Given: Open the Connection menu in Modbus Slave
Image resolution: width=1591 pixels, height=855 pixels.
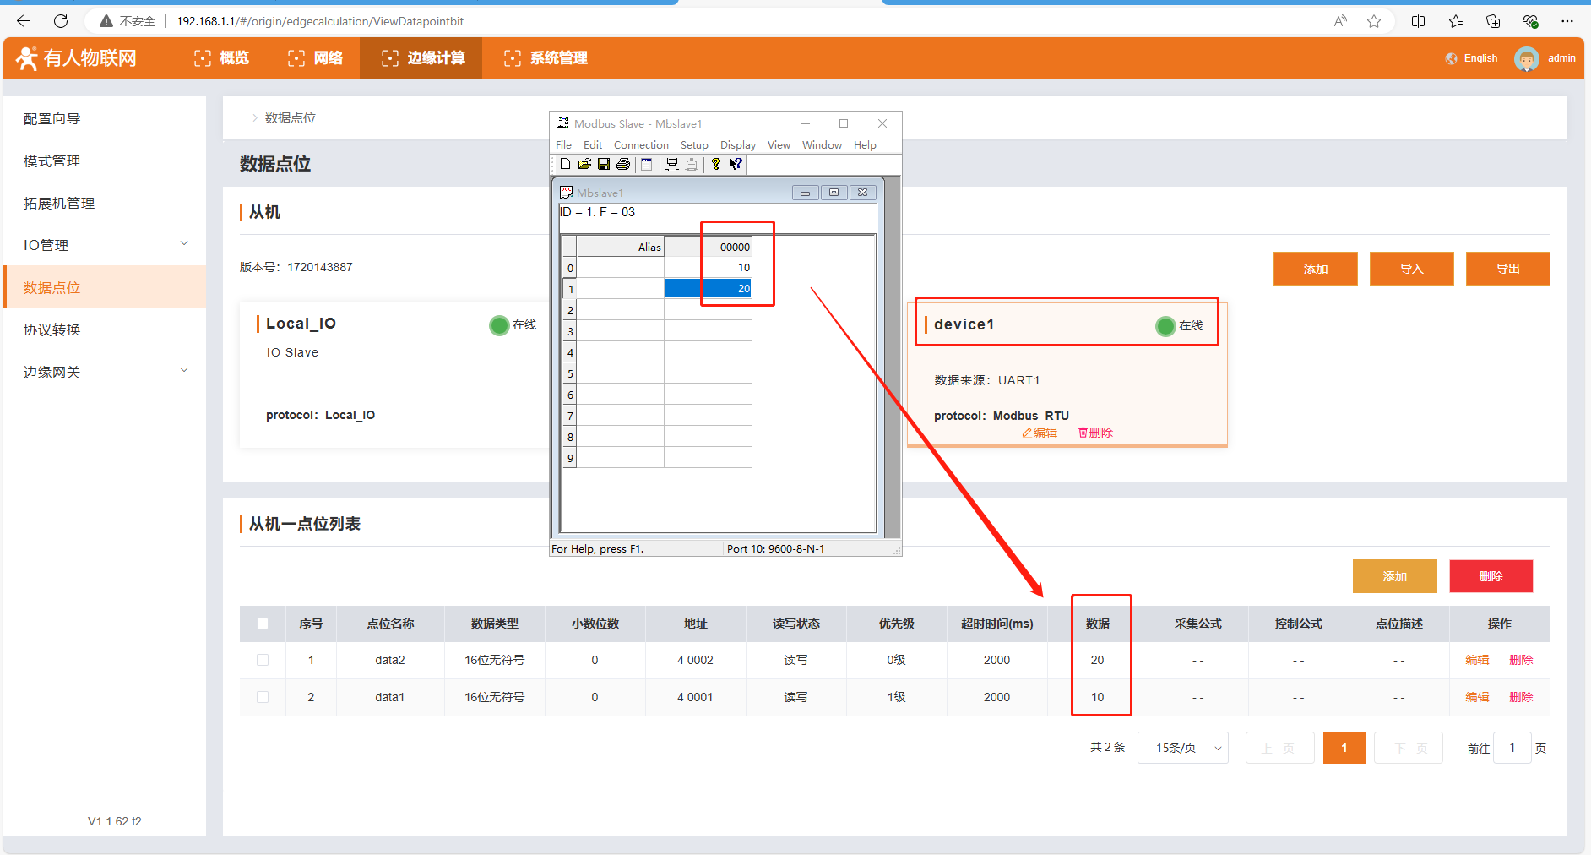Looking at the screenshot, I should [x=640, y=145].
